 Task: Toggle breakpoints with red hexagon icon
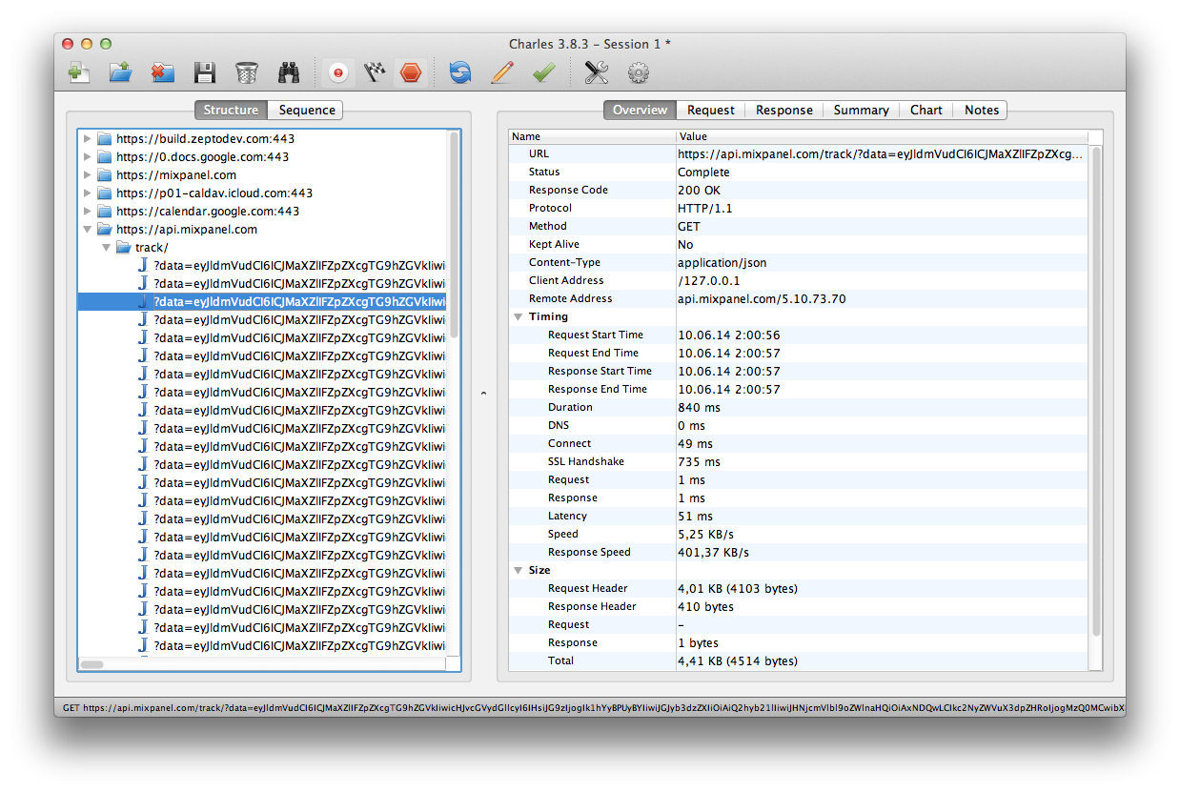click(411, 72)
